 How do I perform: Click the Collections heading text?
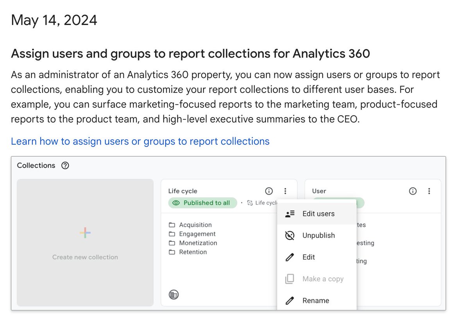[36, 165]
